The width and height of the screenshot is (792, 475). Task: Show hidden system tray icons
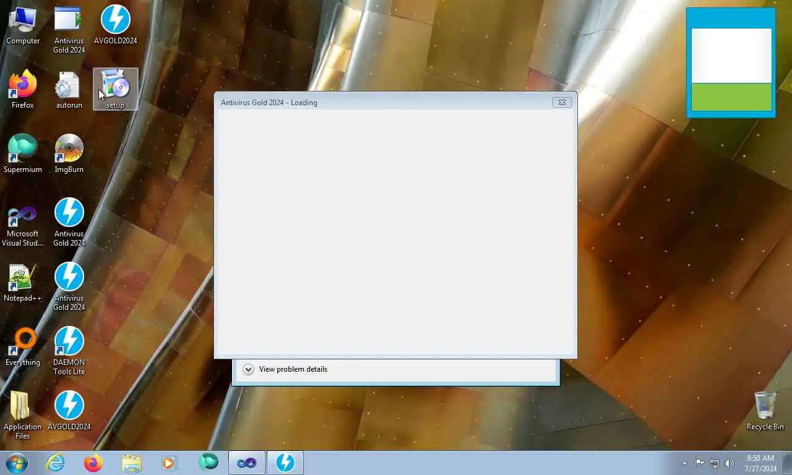684,463
